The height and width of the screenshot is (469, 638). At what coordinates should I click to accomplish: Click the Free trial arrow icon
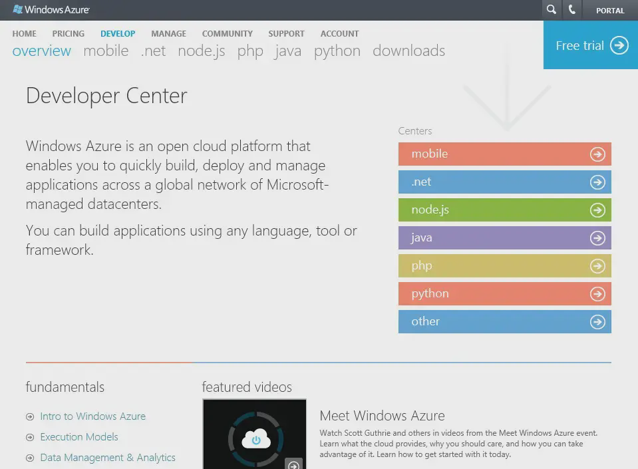(x=619, y=45)
